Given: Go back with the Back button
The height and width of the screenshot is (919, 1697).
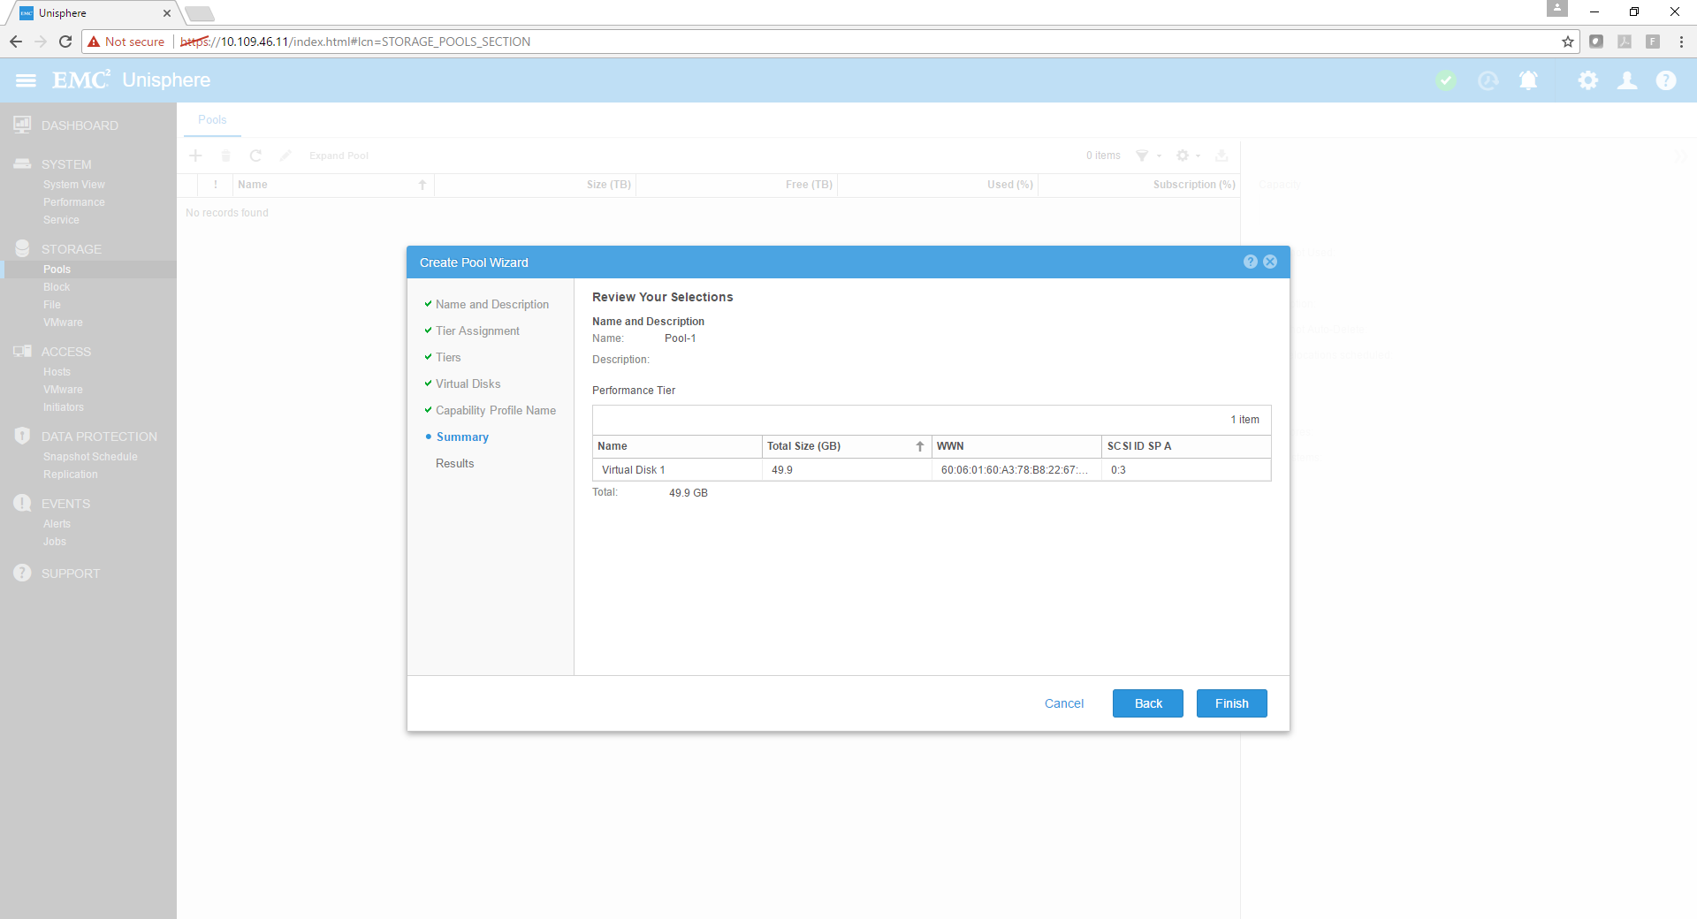Looking at the screenshot, I should coord(1147,703).
